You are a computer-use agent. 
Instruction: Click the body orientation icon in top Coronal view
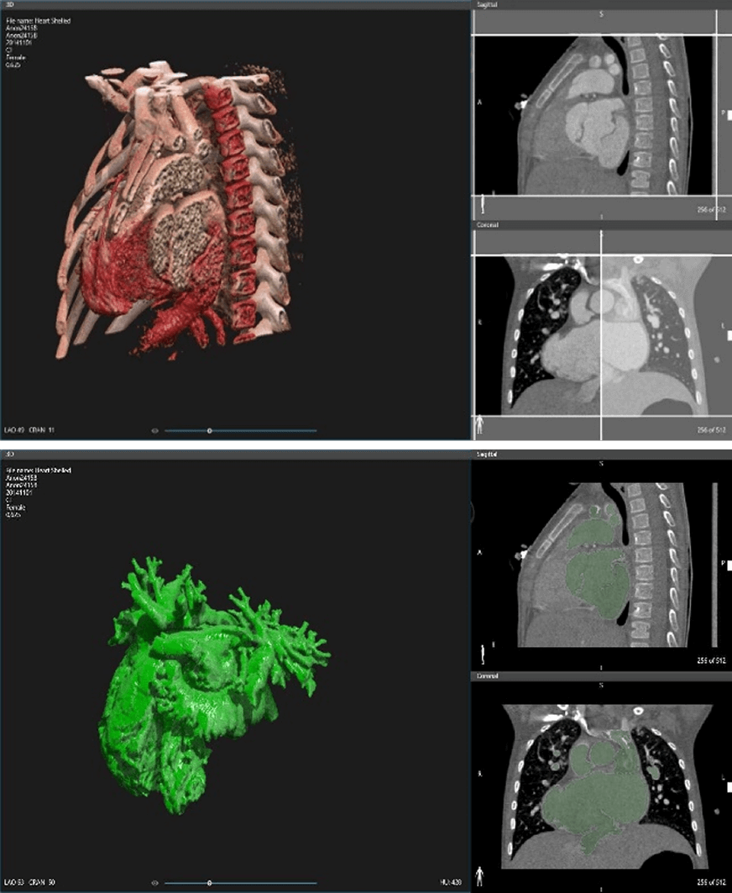tap(480, 424)
